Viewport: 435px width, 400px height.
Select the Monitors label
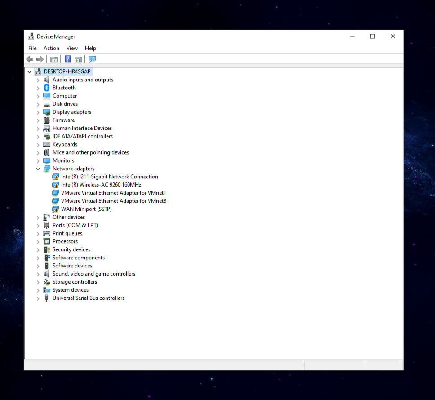(63, 160)
